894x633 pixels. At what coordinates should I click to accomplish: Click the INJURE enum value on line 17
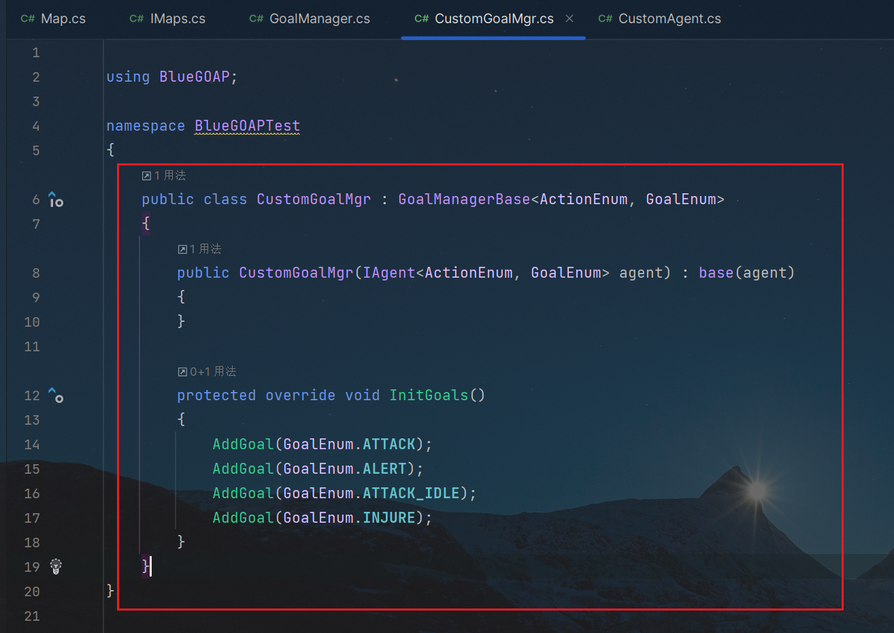388,518
